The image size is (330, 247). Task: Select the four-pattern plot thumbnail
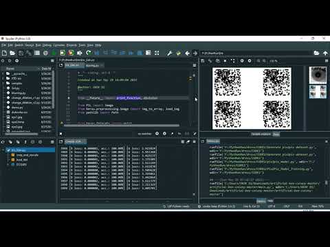318,92
